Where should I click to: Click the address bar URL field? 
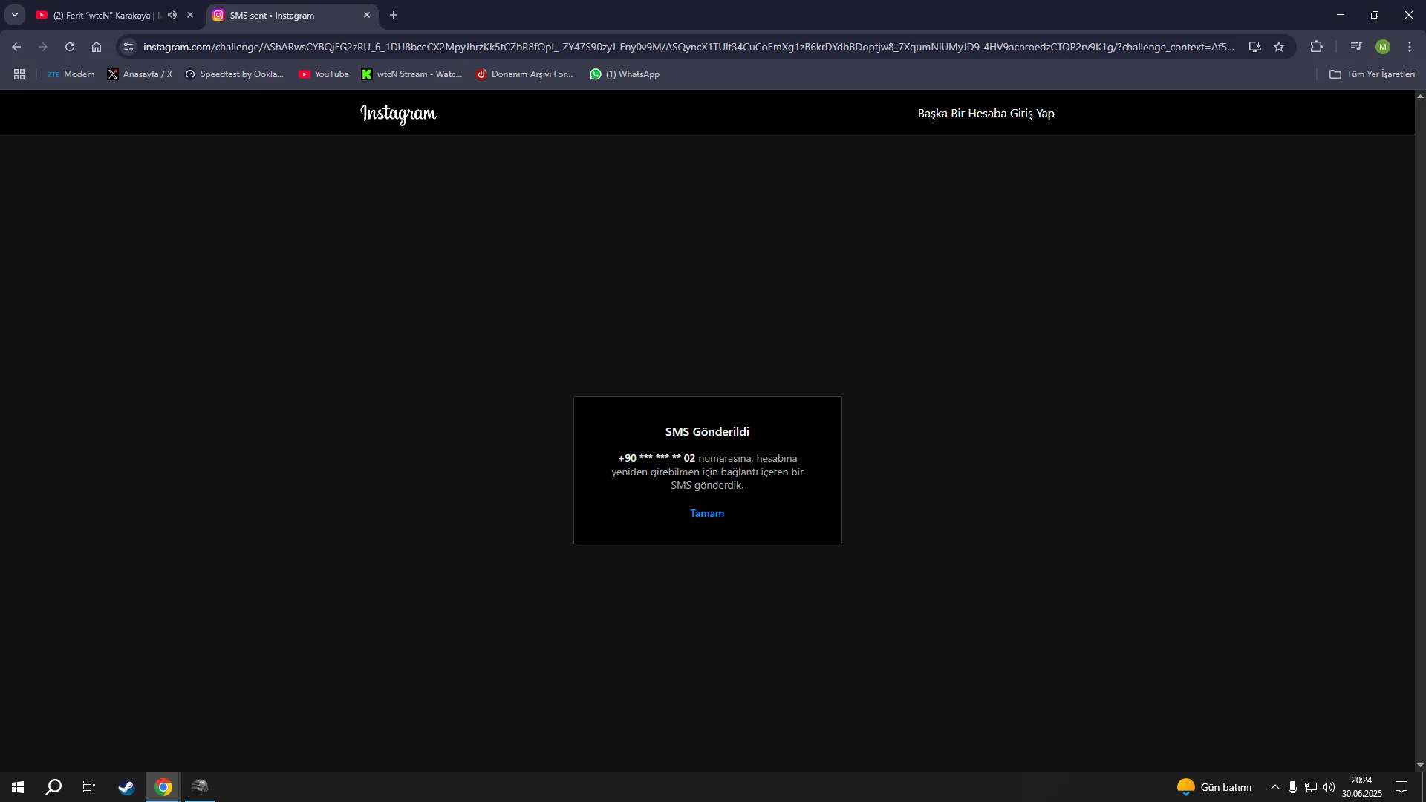point(668,47)
